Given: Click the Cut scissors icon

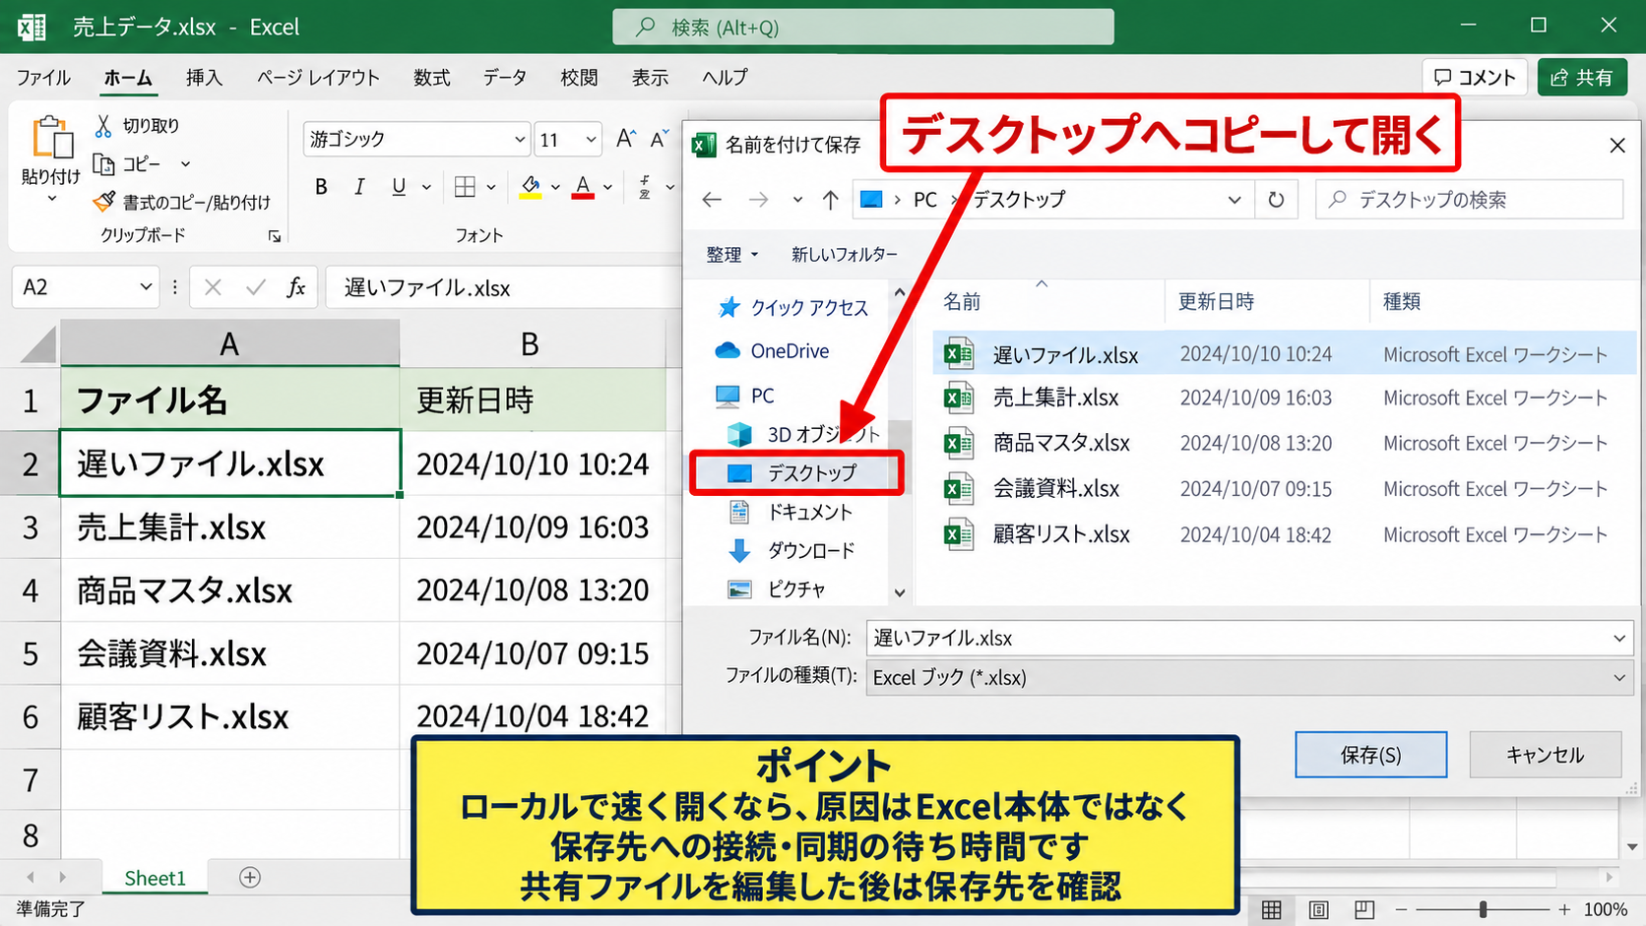Looking at the screenshot, I should [x=103, y=126].
